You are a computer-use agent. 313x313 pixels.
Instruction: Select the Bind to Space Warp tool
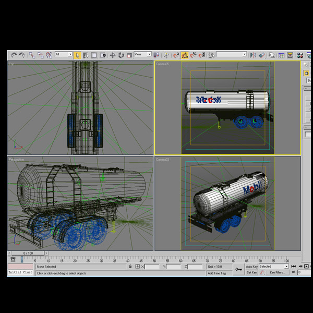(x=49, y=55)
